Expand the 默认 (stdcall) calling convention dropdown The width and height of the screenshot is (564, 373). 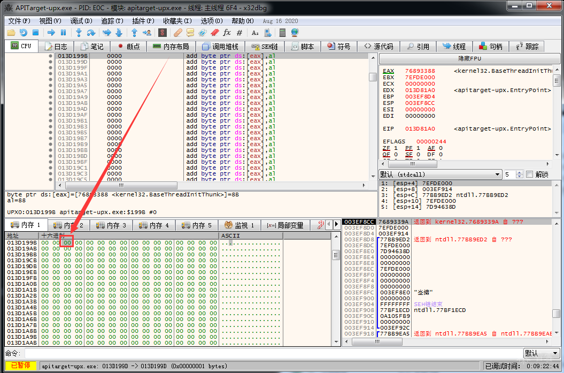(x=497, y=174)
